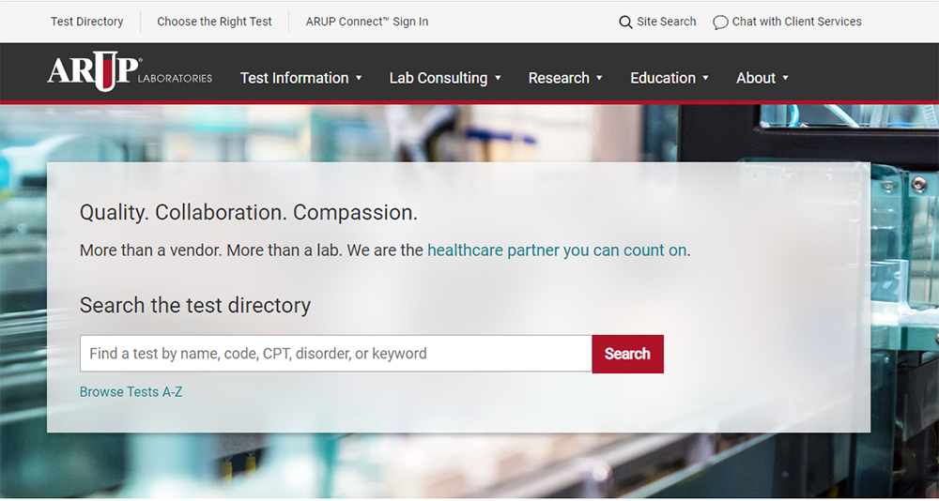Open the Research menu
The image size is (939, 501).
tap(559, 78)
